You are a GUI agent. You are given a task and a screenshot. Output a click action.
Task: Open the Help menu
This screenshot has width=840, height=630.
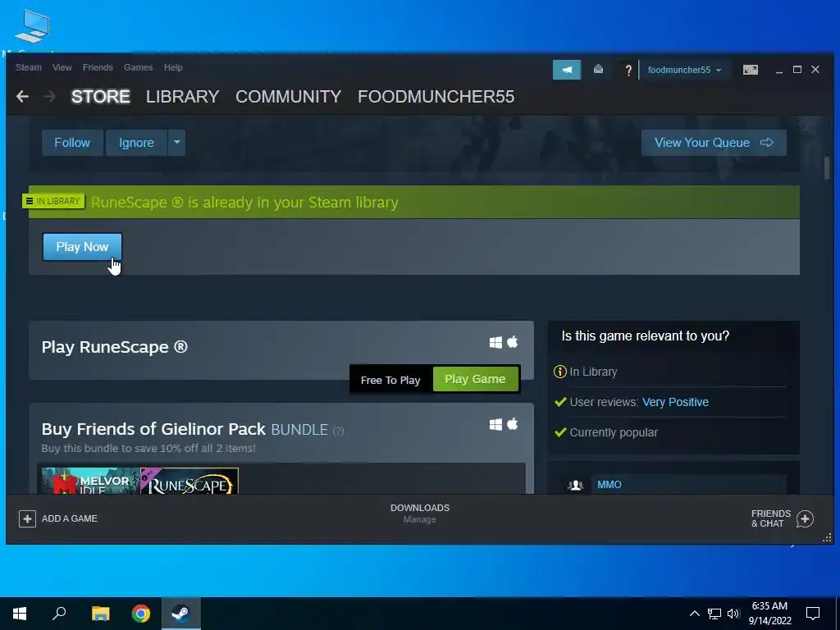click(173, 67)
